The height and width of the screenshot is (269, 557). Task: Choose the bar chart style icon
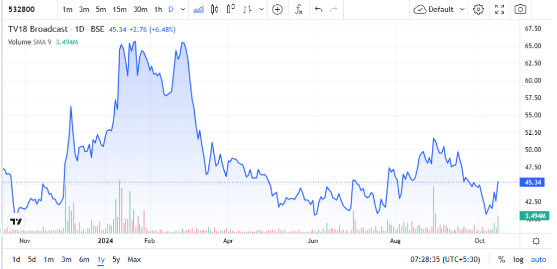(247, 10)
